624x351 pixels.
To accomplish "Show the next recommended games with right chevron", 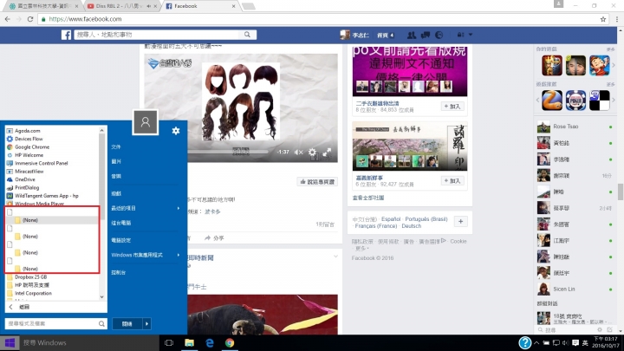I will click(x=614, y=100).
